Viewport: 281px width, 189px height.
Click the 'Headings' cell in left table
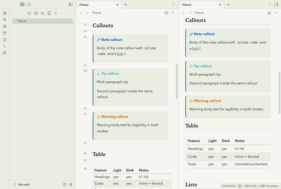coord(102,177)
